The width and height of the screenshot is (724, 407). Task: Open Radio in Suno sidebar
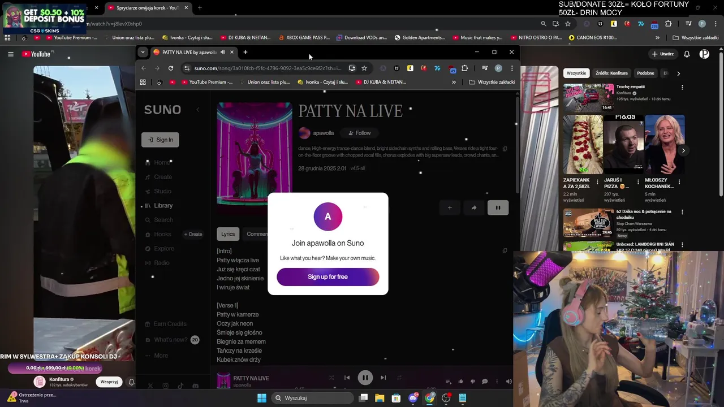[157, 263]
